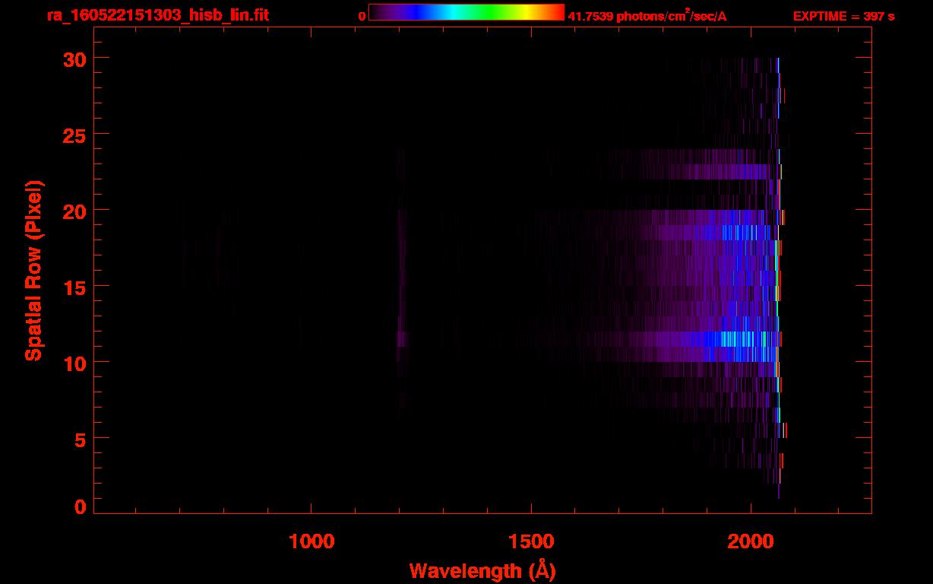Click the x-axis tick label 1000
This screenshot has width=933, height=584.
pos(312,541)
